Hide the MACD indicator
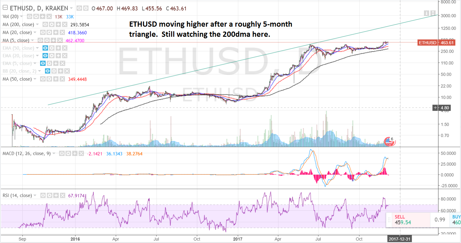Screen dimensions: 461x243 [x=62, y=153]
